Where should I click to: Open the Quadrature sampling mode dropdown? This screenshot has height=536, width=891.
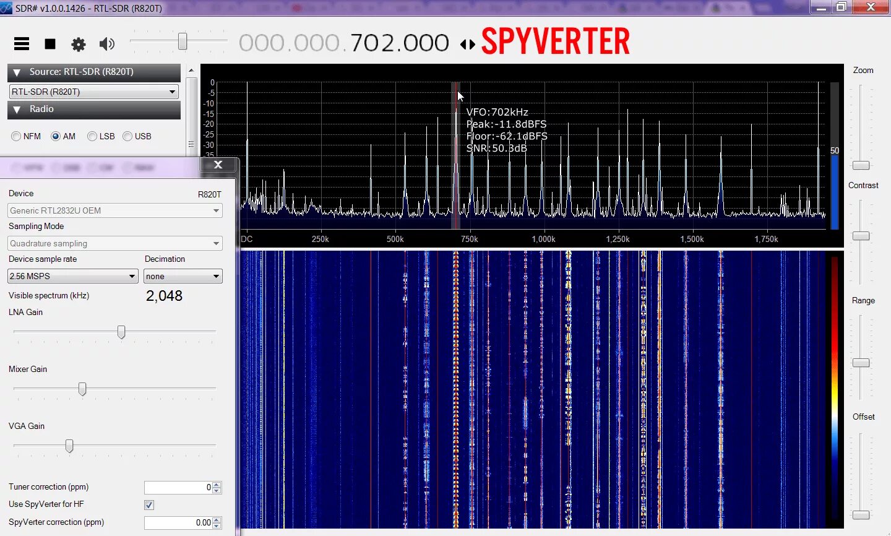point(115,243)
